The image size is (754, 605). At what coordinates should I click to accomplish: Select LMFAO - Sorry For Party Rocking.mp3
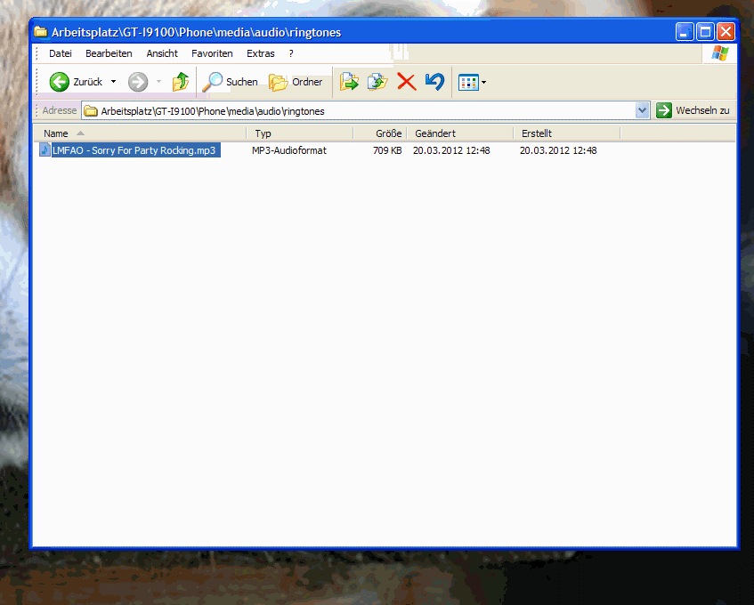pos(134,150)
